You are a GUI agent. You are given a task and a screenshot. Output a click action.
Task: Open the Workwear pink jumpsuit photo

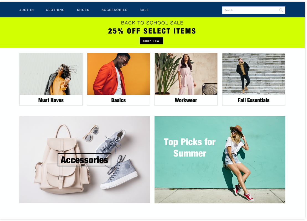tap(186, 74)
